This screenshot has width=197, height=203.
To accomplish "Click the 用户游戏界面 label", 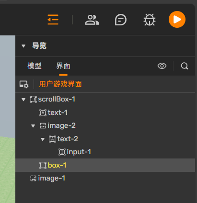I will point(60,84).
